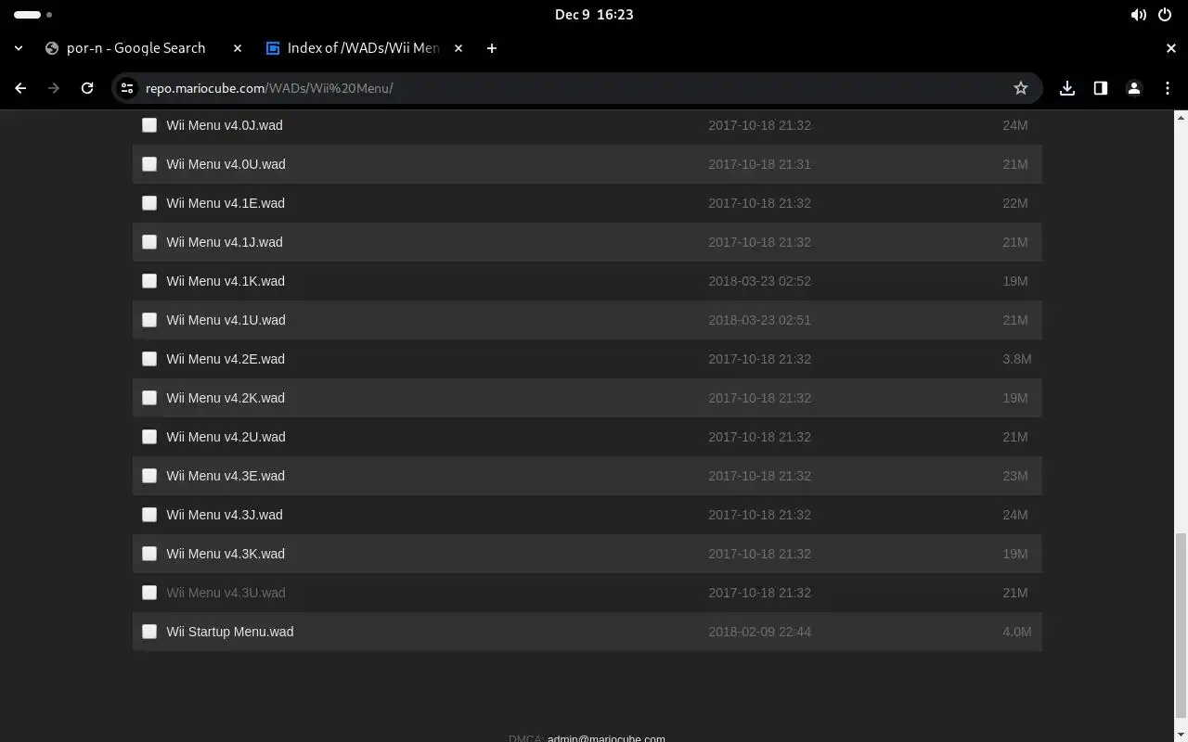Click the page vertical scrollbar thumb

point(1181,623)
